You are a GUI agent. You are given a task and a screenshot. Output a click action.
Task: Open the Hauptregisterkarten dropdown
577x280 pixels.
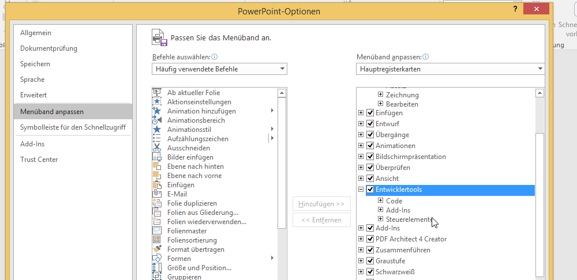[x=451, y=69]
